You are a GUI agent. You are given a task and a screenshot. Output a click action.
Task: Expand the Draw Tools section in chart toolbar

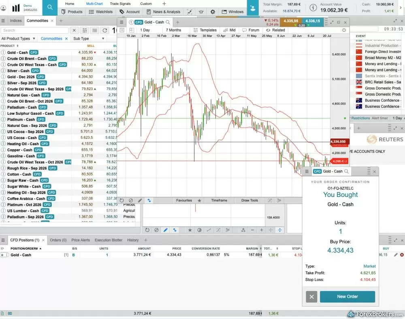tap(249, 201)
